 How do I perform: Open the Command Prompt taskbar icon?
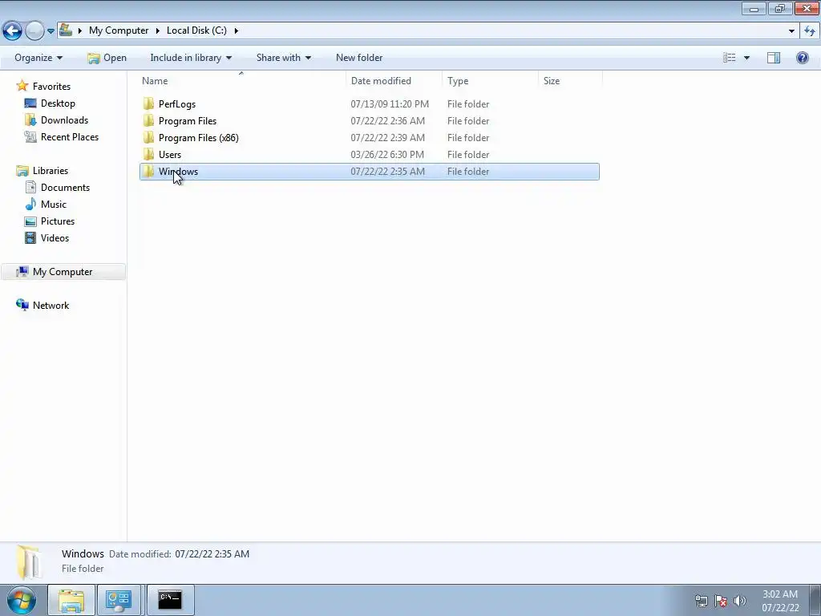coord(170,600)
